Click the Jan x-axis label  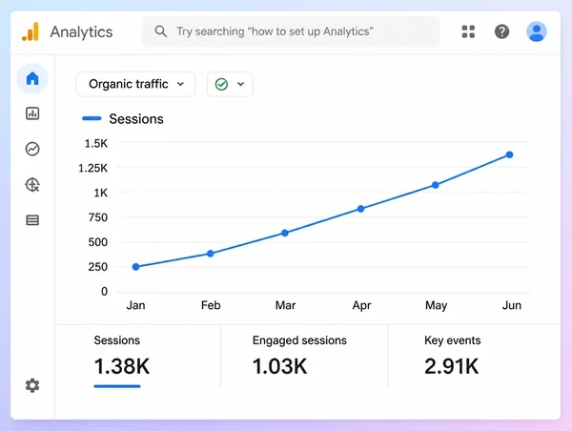click(x=135, y=305)
